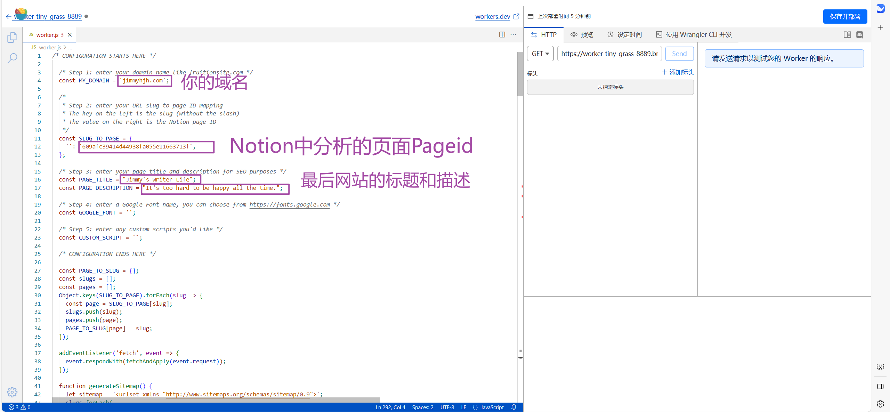
Task: Open browser sidebar settings gear
Action: coord(880,404)
